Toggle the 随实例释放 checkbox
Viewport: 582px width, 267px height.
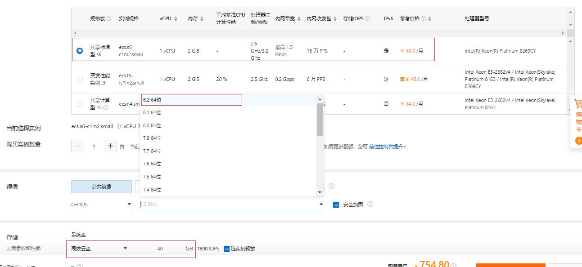[x=226, y=249]
